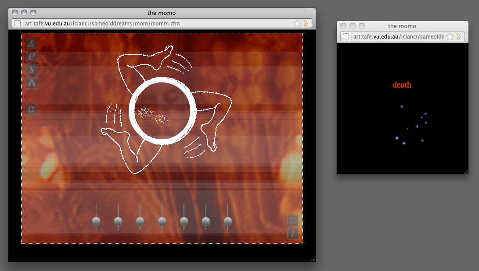
Task: Close the large momo window
Action: 15,13
